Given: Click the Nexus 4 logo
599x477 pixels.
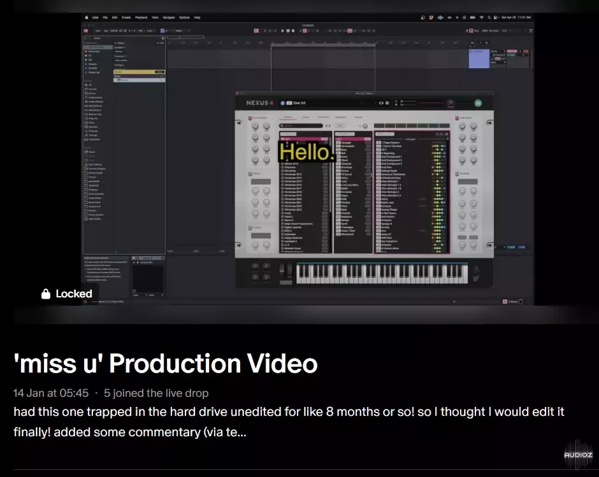Looking at the screenshot, I should (260, 103).
